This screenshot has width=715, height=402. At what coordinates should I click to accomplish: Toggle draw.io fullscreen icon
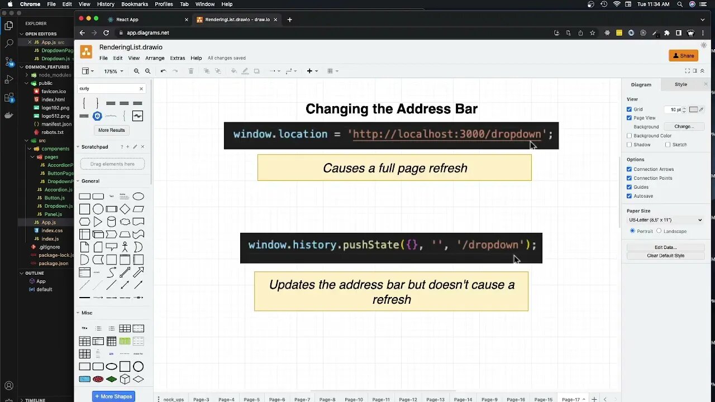(x=687, y=71)
